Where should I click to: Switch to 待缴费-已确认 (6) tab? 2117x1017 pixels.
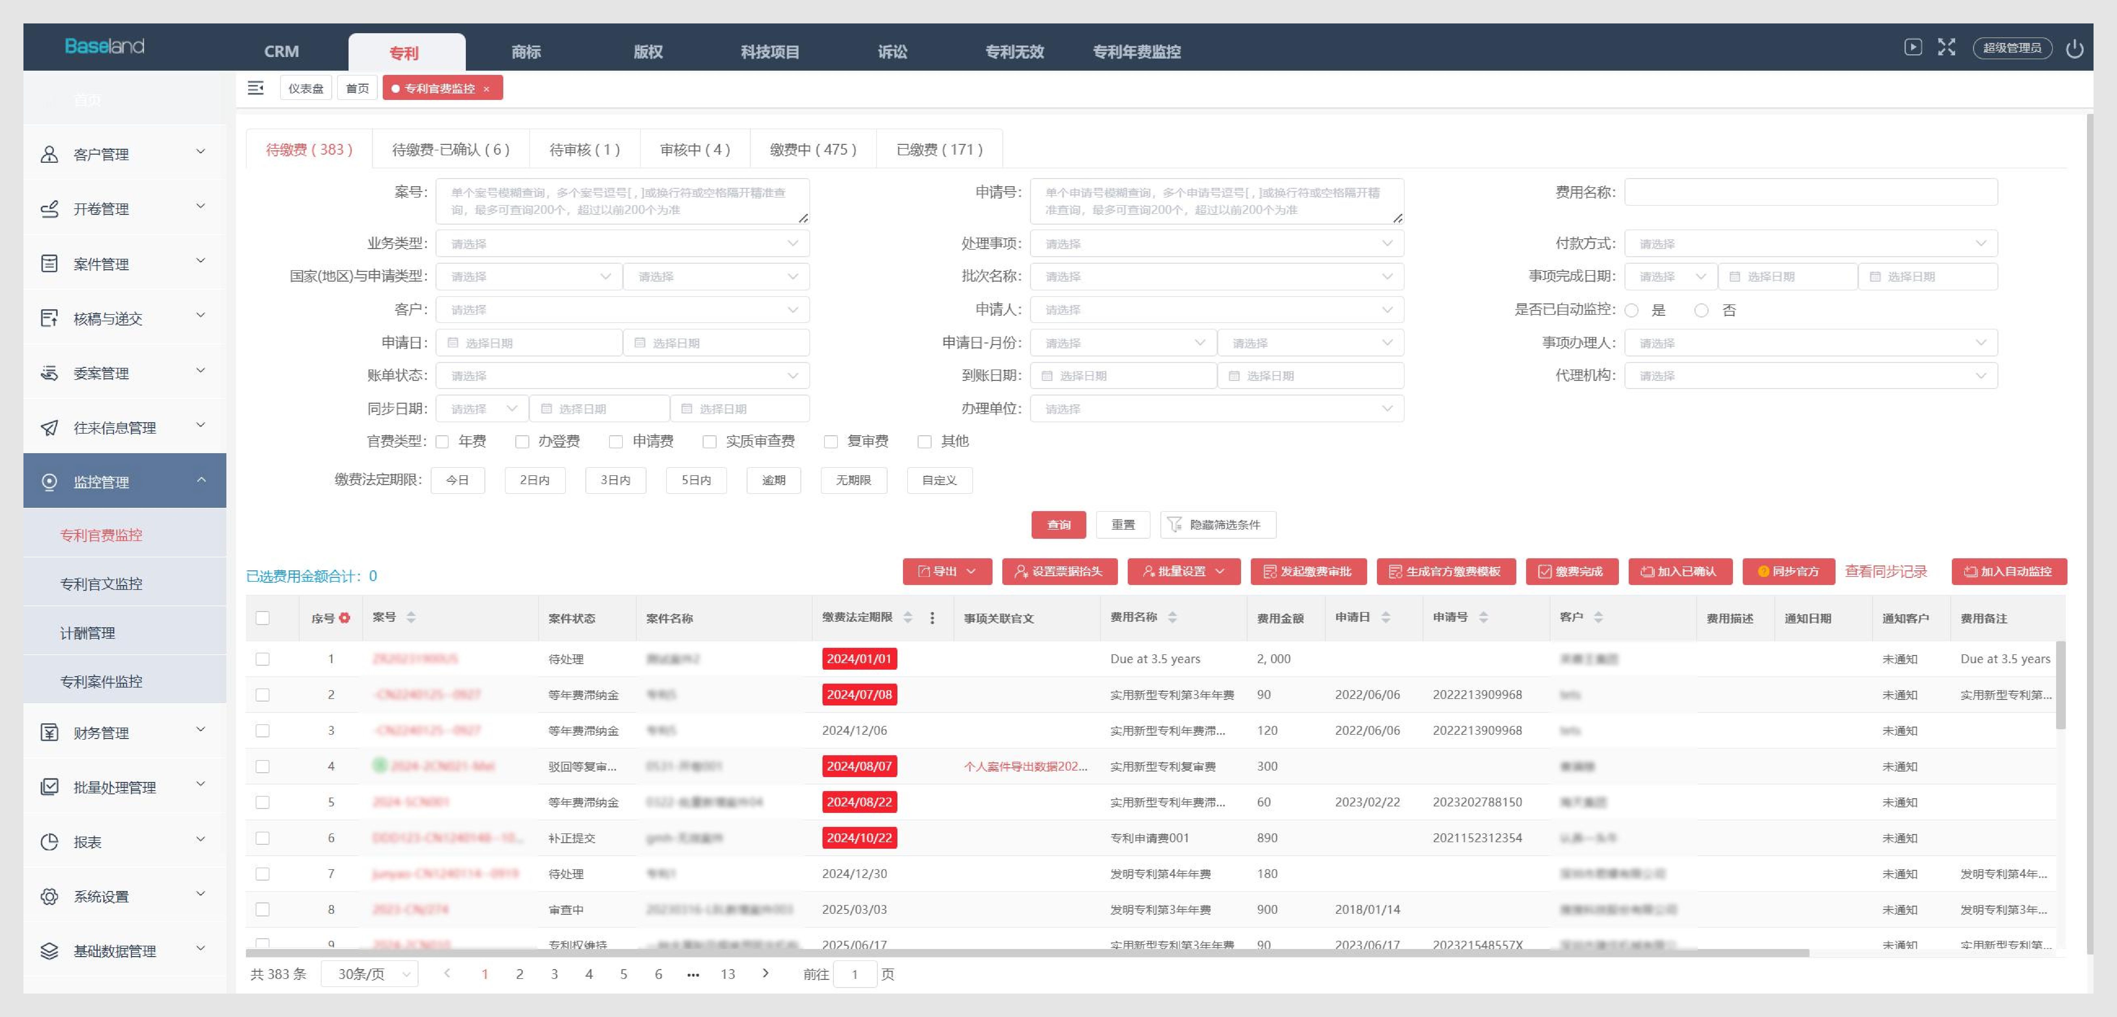(451, 149)
